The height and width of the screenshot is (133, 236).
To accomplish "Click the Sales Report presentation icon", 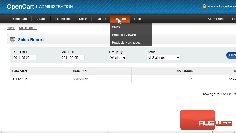I will pos(13,40).
